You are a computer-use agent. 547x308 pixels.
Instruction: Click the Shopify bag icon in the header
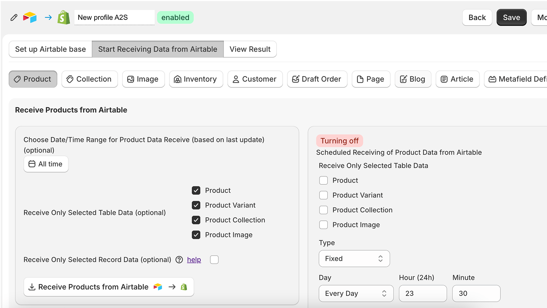[x=64, y=17]
